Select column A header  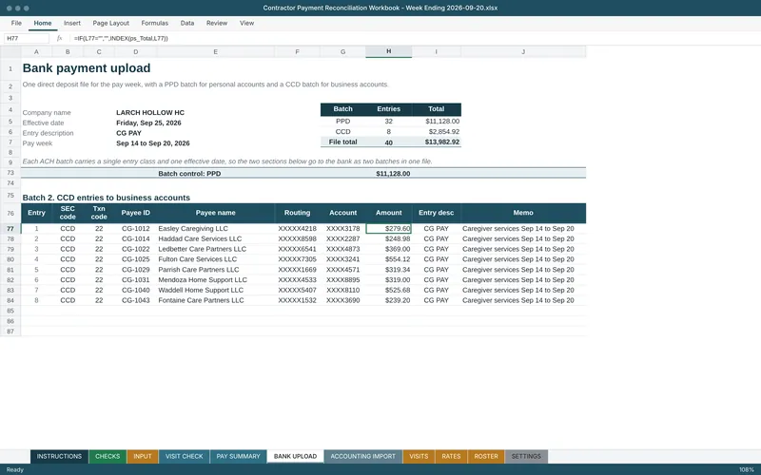tap(36, 51)
